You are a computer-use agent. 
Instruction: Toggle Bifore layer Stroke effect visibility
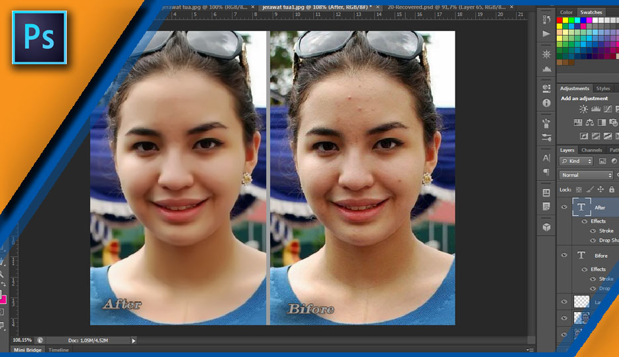tap(593, 279)
